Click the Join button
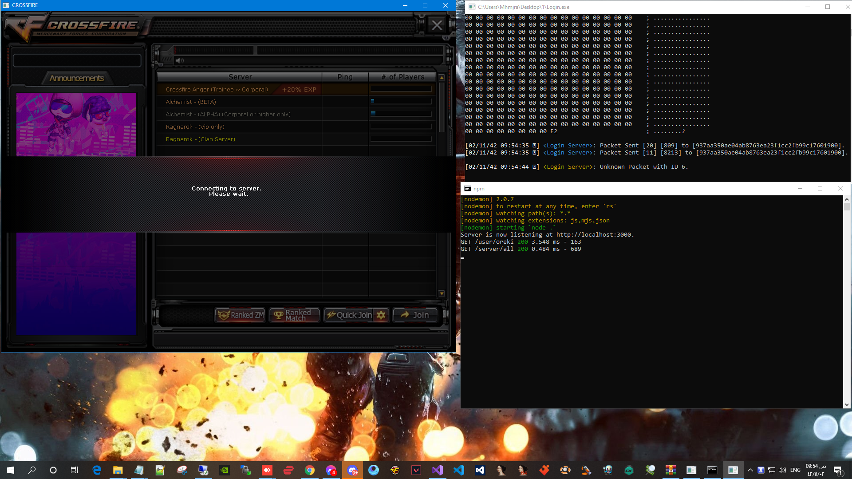Screen dimensions: 852x479 pos(415,315)
